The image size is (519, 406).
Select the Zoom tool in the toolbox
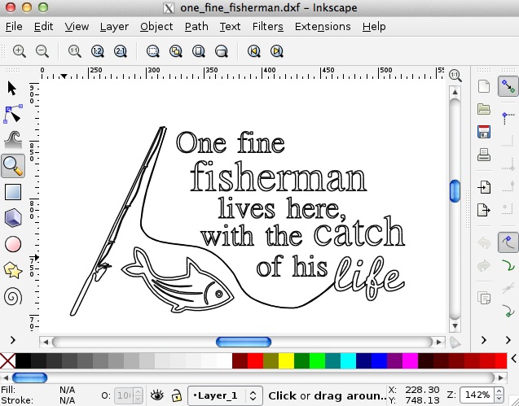13,166
